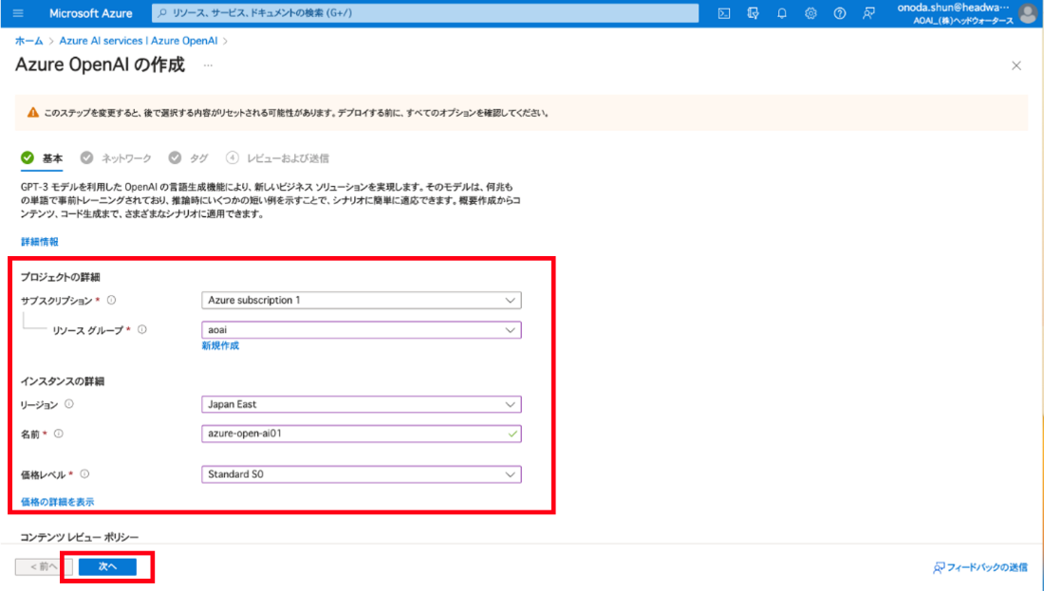1044x591 pixels.
Task: Switch to the レビューおよび送信 tab
Action: [x=277, y=158]
